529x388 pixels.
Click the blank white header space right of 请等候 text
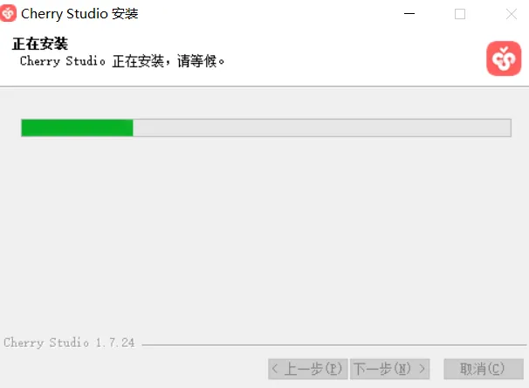click(354, 61)
